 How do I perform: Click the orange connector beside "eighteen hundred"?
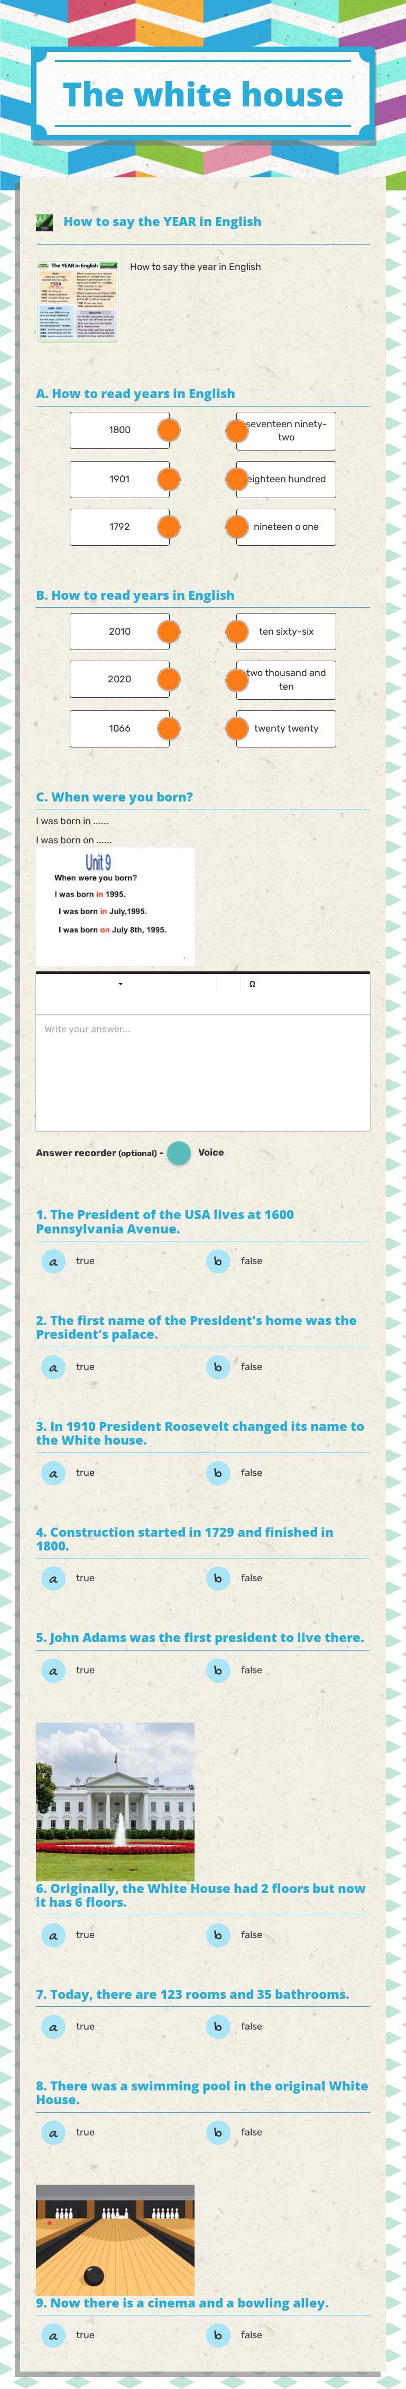235,479
